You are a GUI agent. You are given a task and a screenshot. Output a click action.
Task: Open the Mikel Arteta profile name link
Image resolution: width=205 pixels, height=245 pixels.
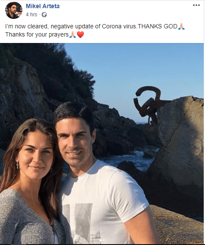43,6
